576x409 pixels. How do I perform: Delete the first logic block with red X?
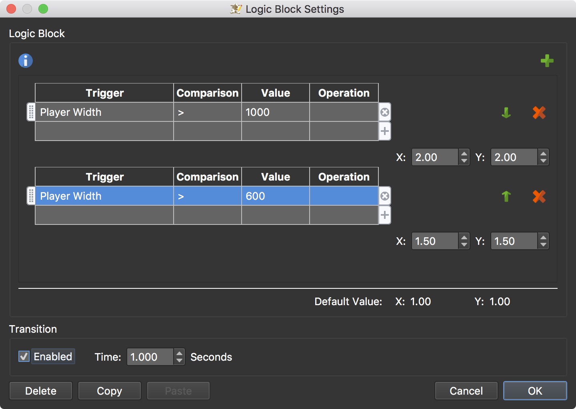point(539,113)
